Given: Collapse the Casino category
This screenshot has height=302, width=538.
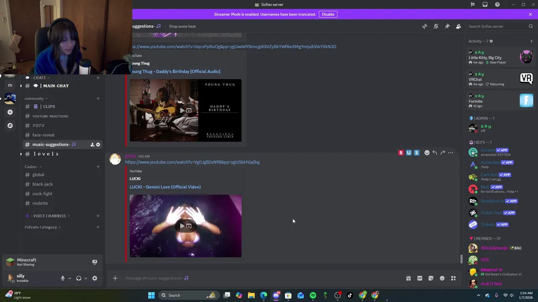Looking at the screenshot, I should (33, 167).
